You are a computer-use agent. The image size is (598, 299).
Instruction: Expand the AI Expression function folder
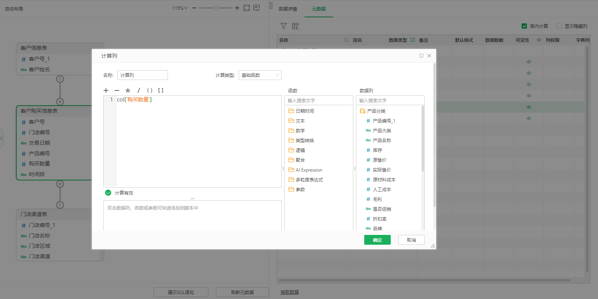305,170
